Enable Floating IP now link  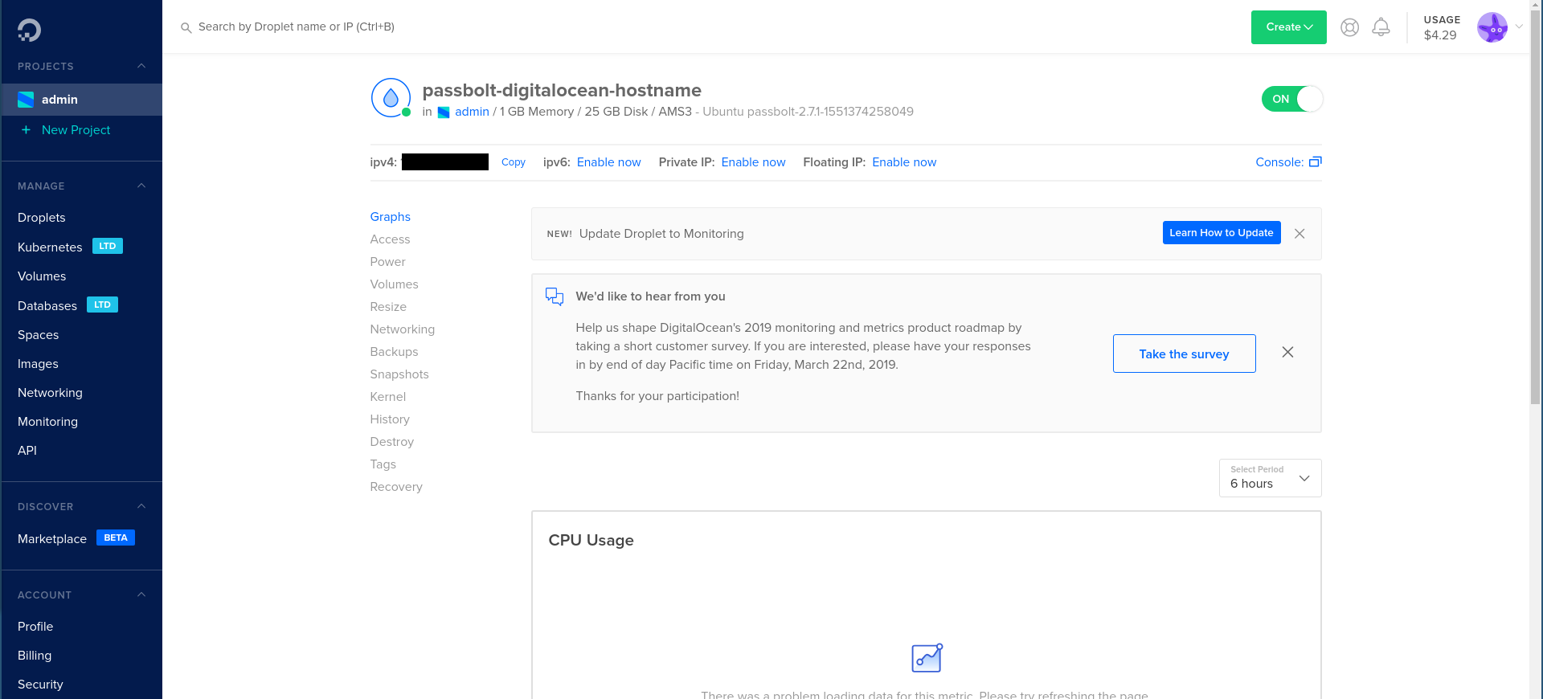click(904, 162)
